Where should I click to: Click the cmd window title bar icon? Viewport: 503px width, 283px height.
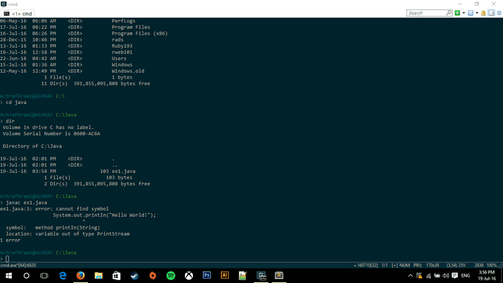click(4, 4)
